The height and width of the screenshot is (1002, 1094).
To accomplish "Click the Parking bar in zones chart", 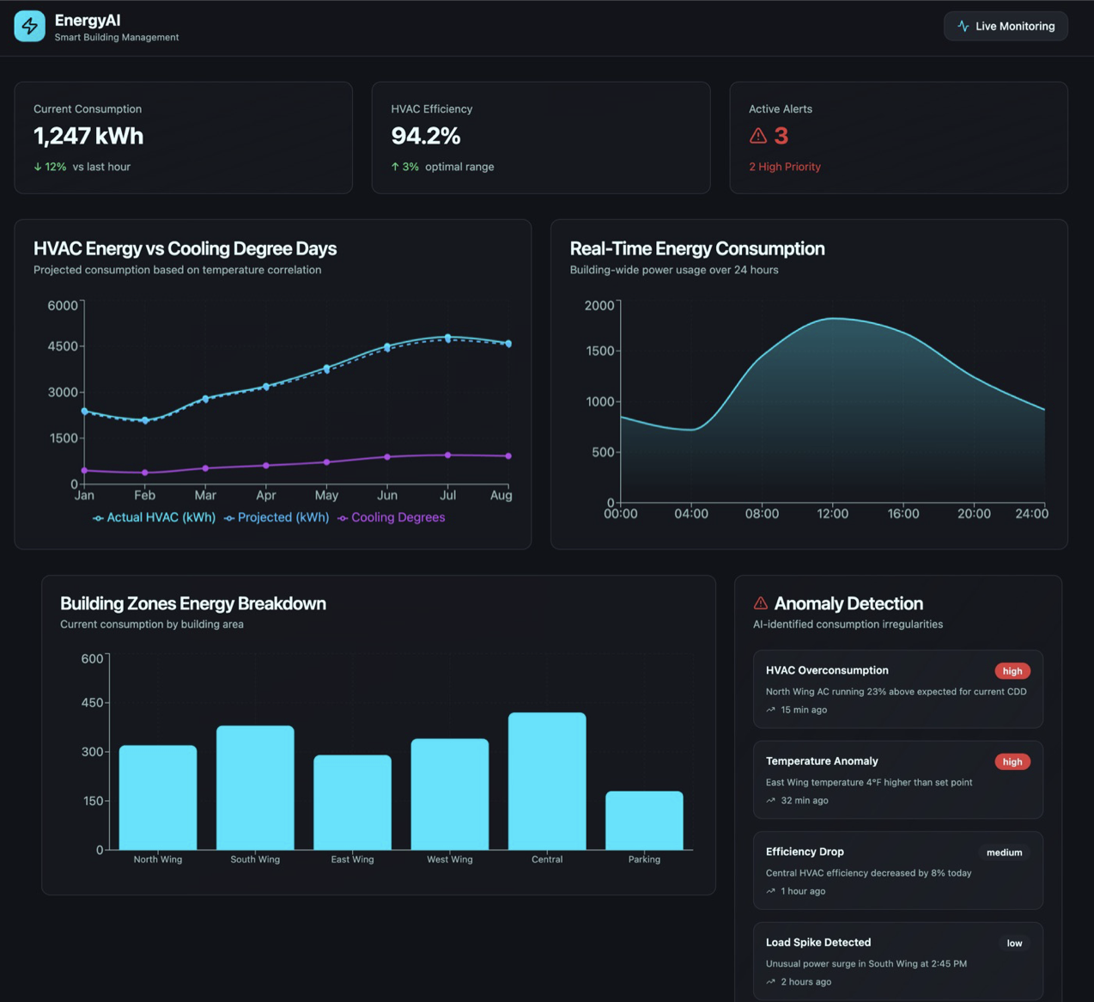I will 644,821.
